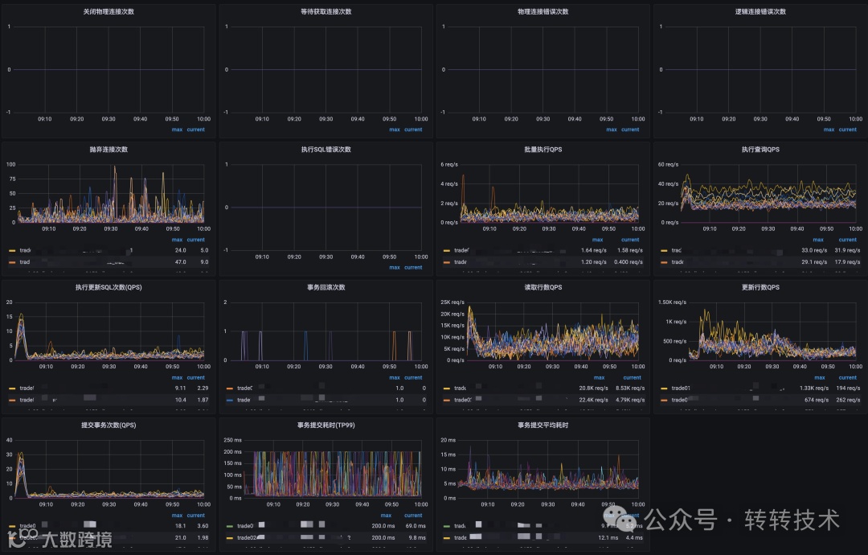The width and height of the screenshot is (868, 555).
Task: Click the 0.400 req/s current value
Action: [x=628, y=262]
